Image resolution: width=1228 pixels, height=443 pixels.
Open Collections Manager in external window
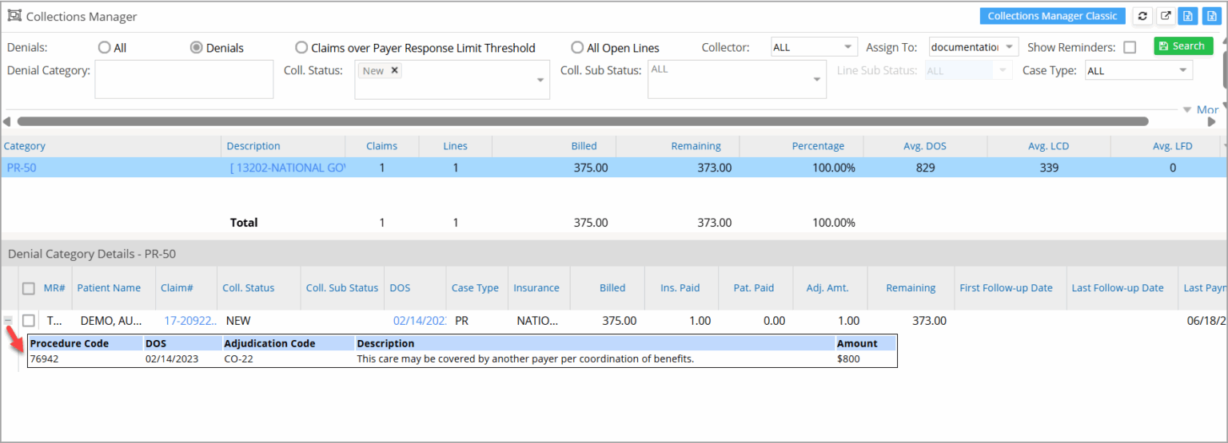[x=1166, y=16]
